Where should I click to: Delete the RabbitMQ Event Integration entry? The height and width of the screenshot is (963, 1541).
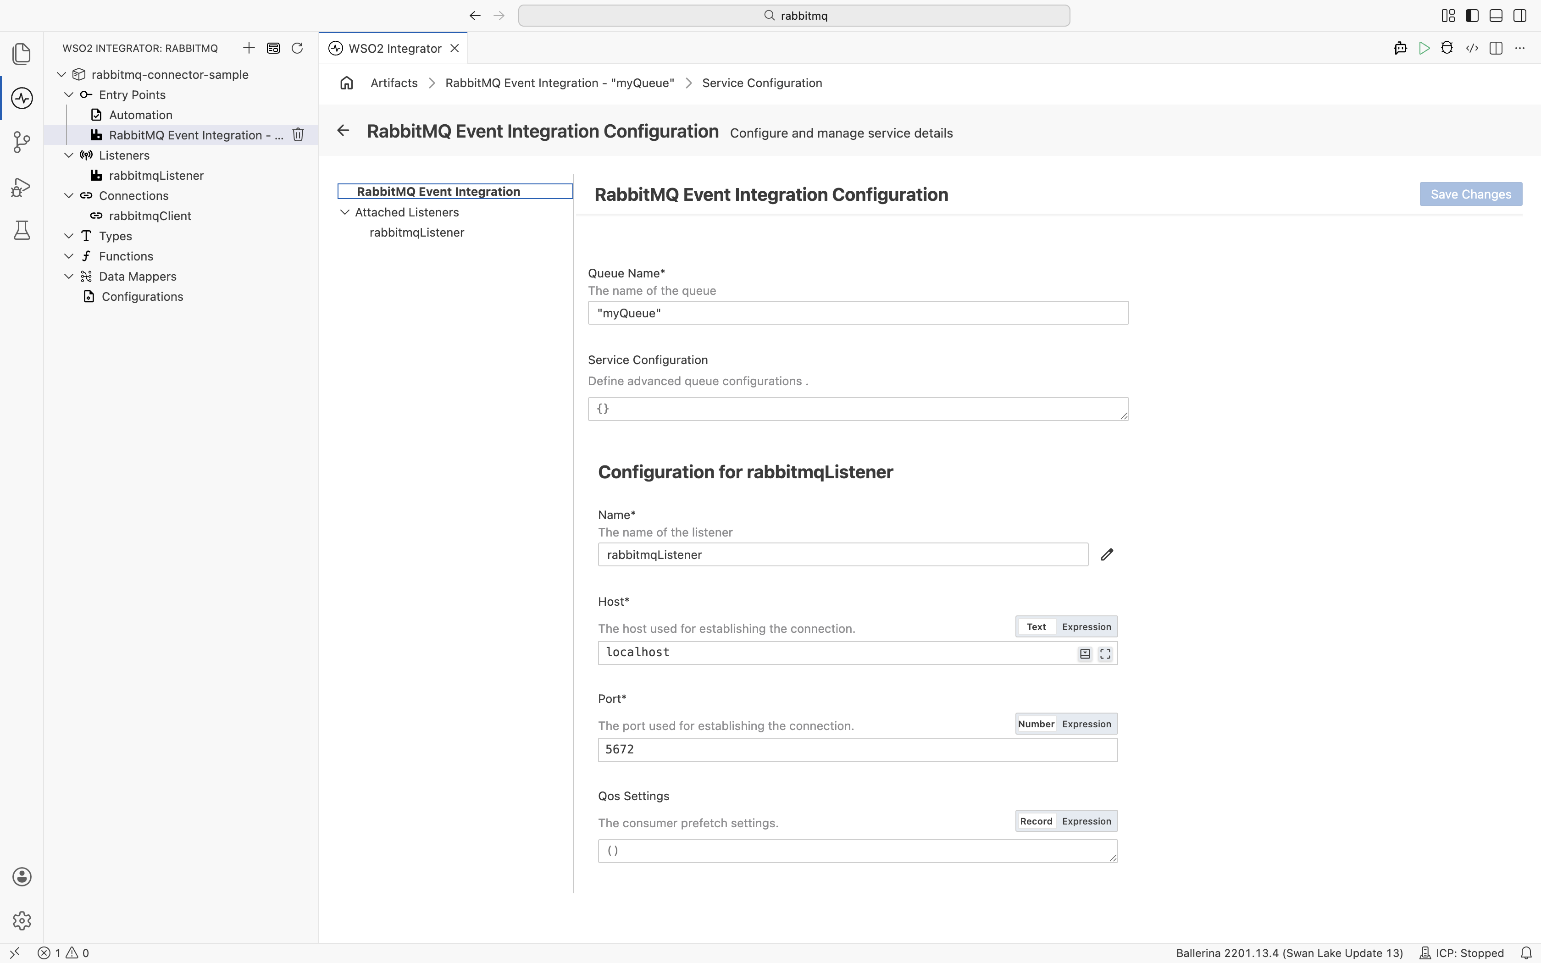298,134
